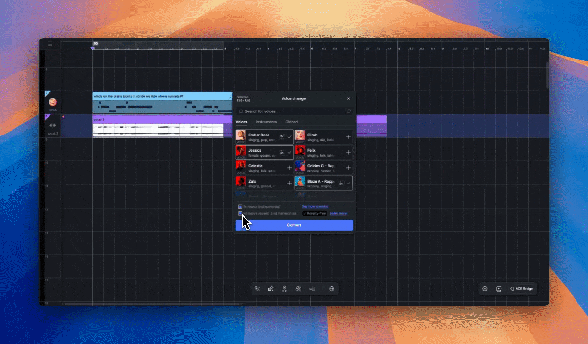Click the globe icon in bottom toolbar
This screenshot has height=344, width=588.
[x=331, y=289]
